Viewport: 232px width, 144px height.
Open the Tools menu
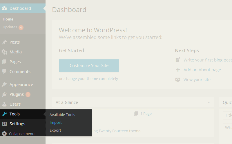point(23,114)
